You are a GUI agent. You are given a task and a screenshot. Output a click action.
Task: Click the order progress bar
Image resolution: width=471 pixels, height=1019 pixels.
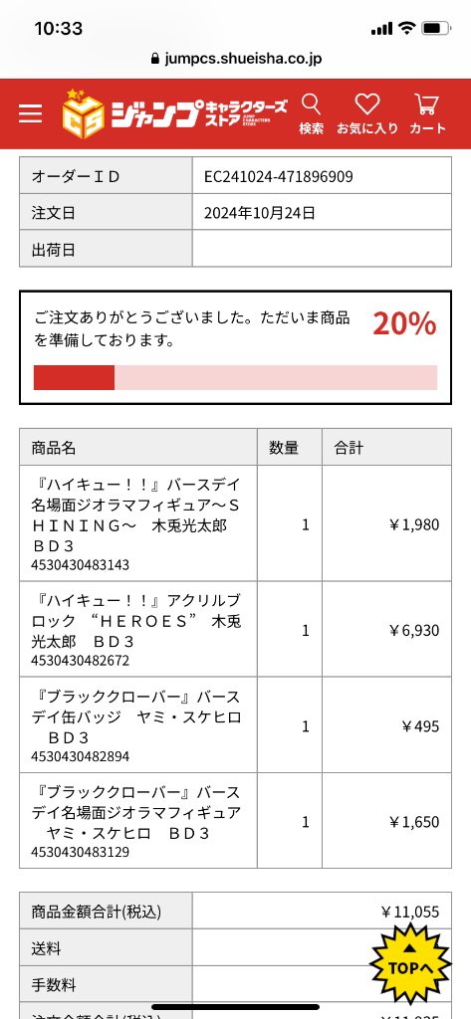235,377
